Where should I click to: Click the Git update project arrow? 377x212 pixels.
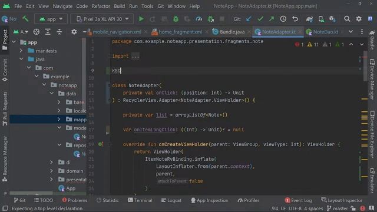pyautogui.click(x=249, y=19)
